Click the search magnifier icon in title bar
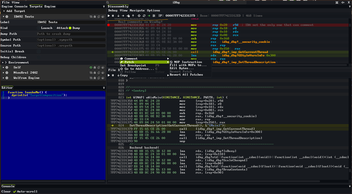Viewport: 352px width, 194px height. coord(108,2)
